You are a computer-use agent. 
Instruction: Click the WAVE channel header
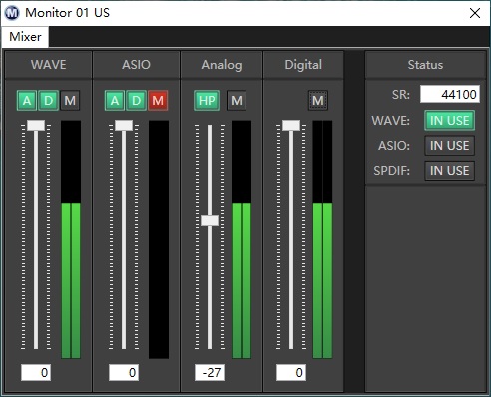[49, 65]
